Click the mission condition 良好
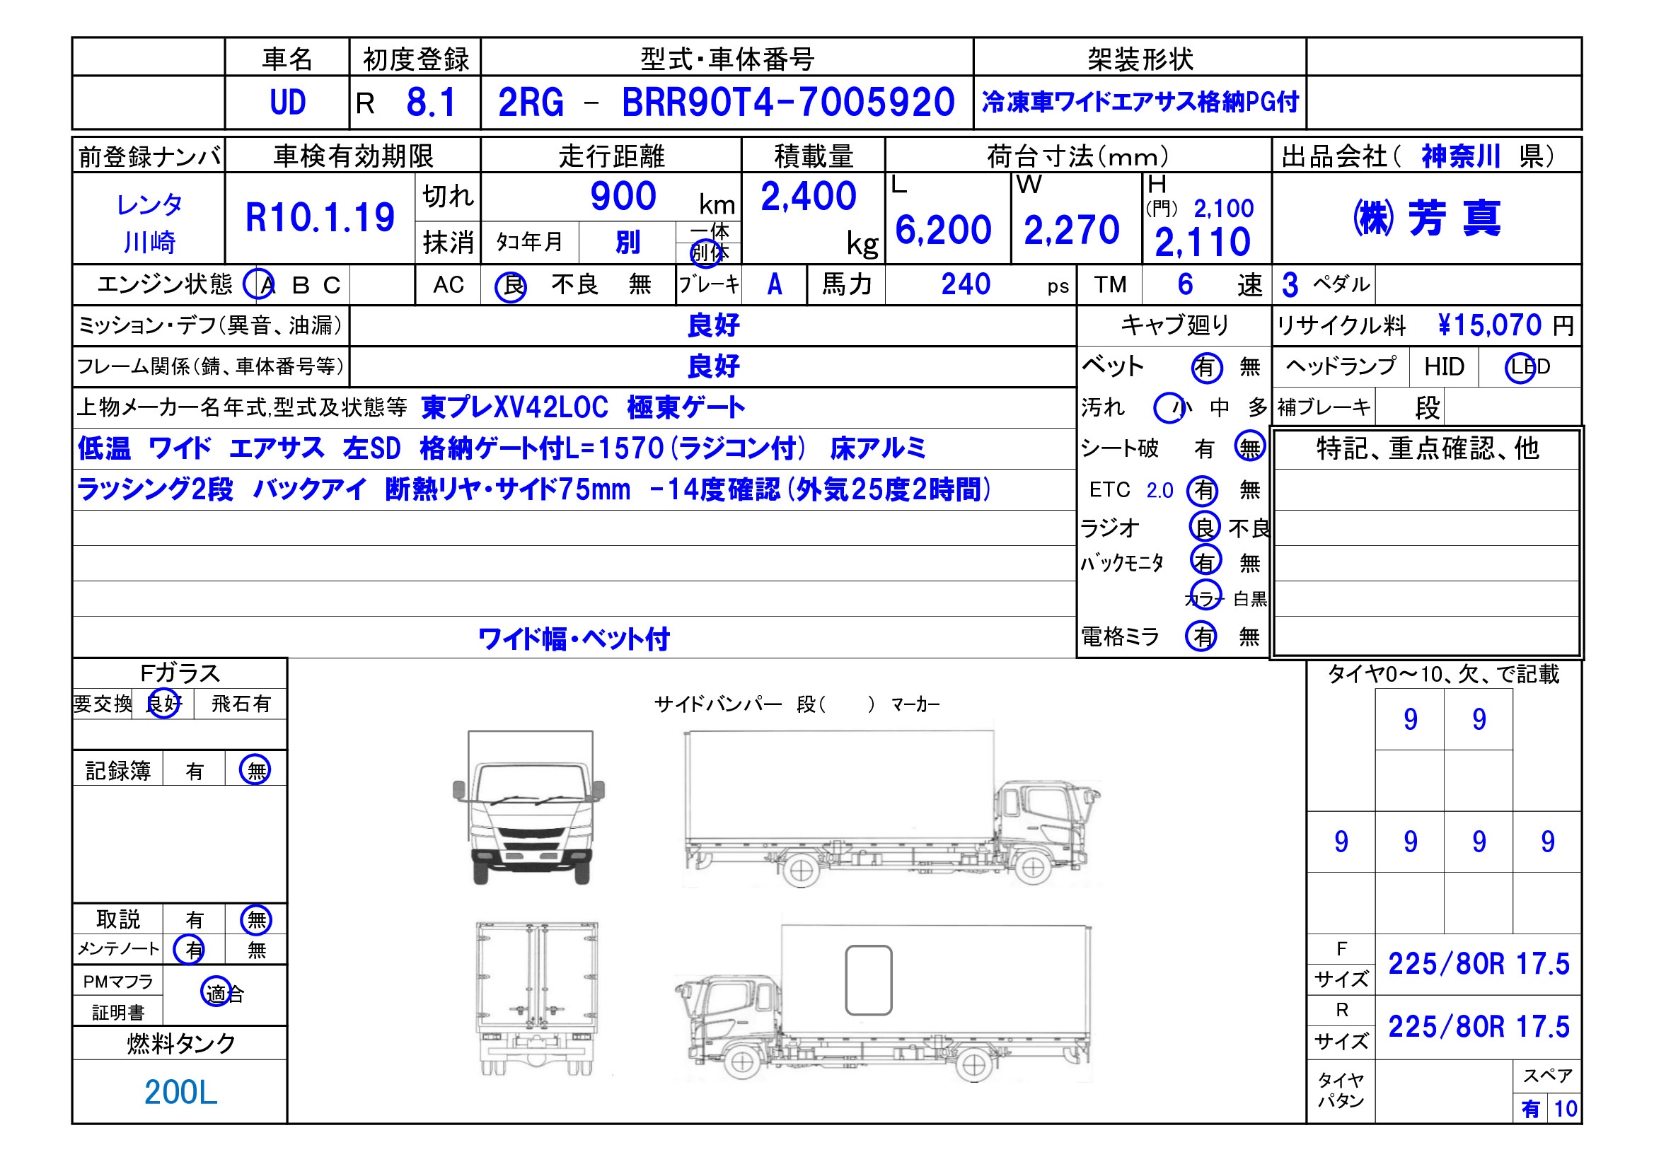 coord(713,325)
